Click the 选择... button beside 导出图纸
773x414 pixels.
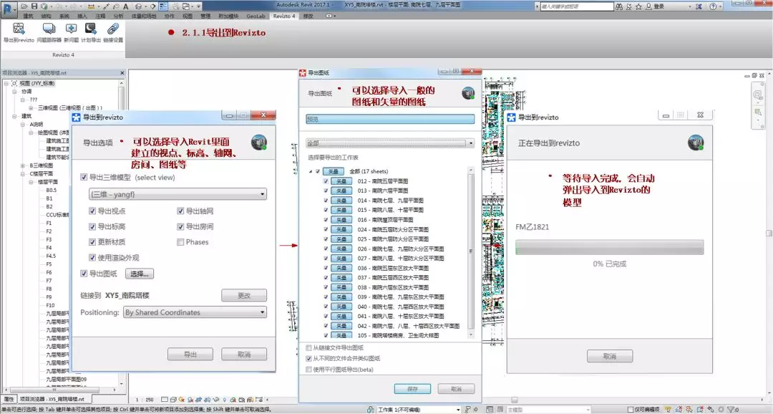click(x=140, y=274)
